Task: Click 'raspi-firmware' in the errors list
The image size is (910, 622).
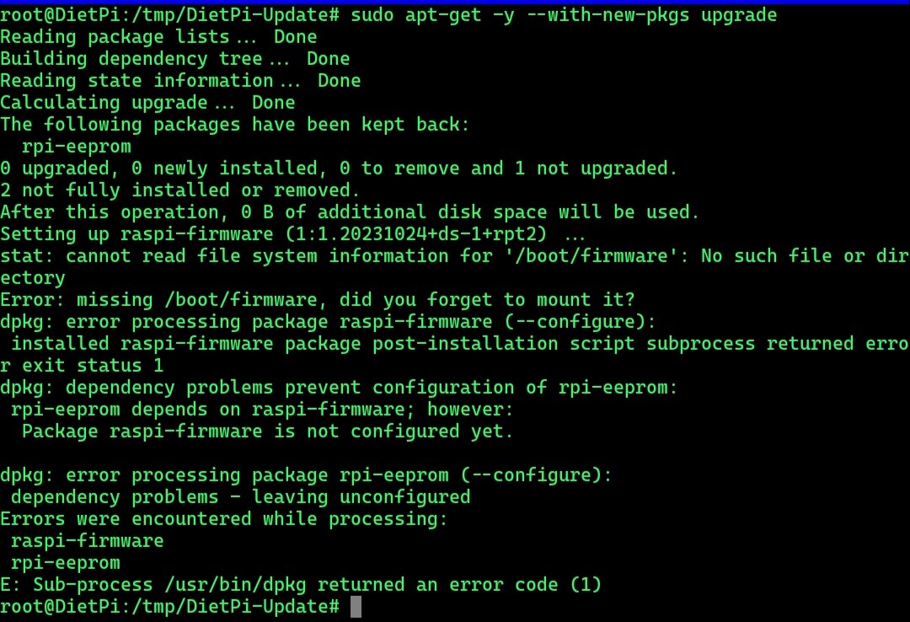Action: 87,541
